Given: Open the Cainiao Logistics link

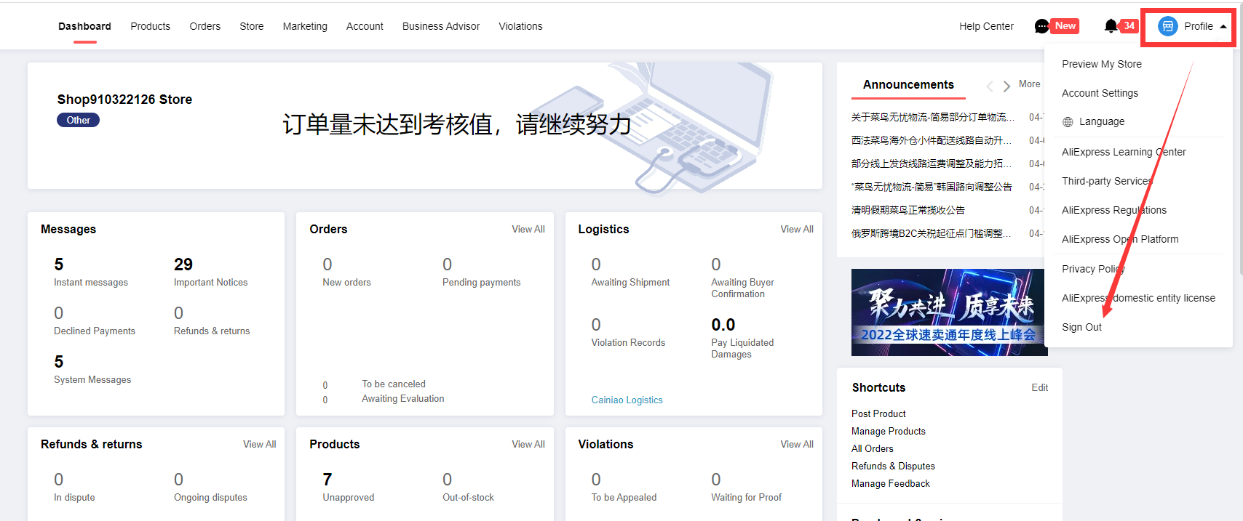Looking at the screenshot, I should pyautogui.click(x=627, y=400).
